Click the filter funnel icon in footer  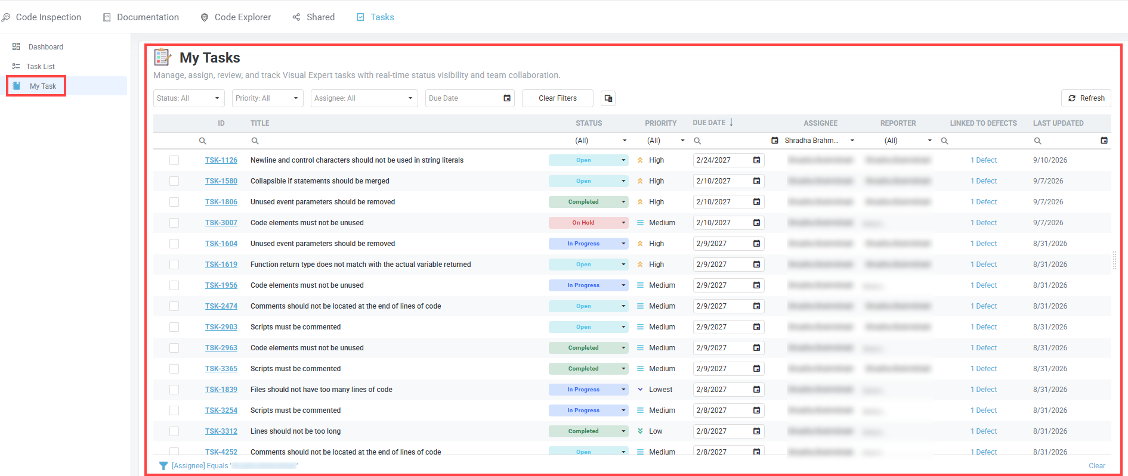tap(163, 466)
